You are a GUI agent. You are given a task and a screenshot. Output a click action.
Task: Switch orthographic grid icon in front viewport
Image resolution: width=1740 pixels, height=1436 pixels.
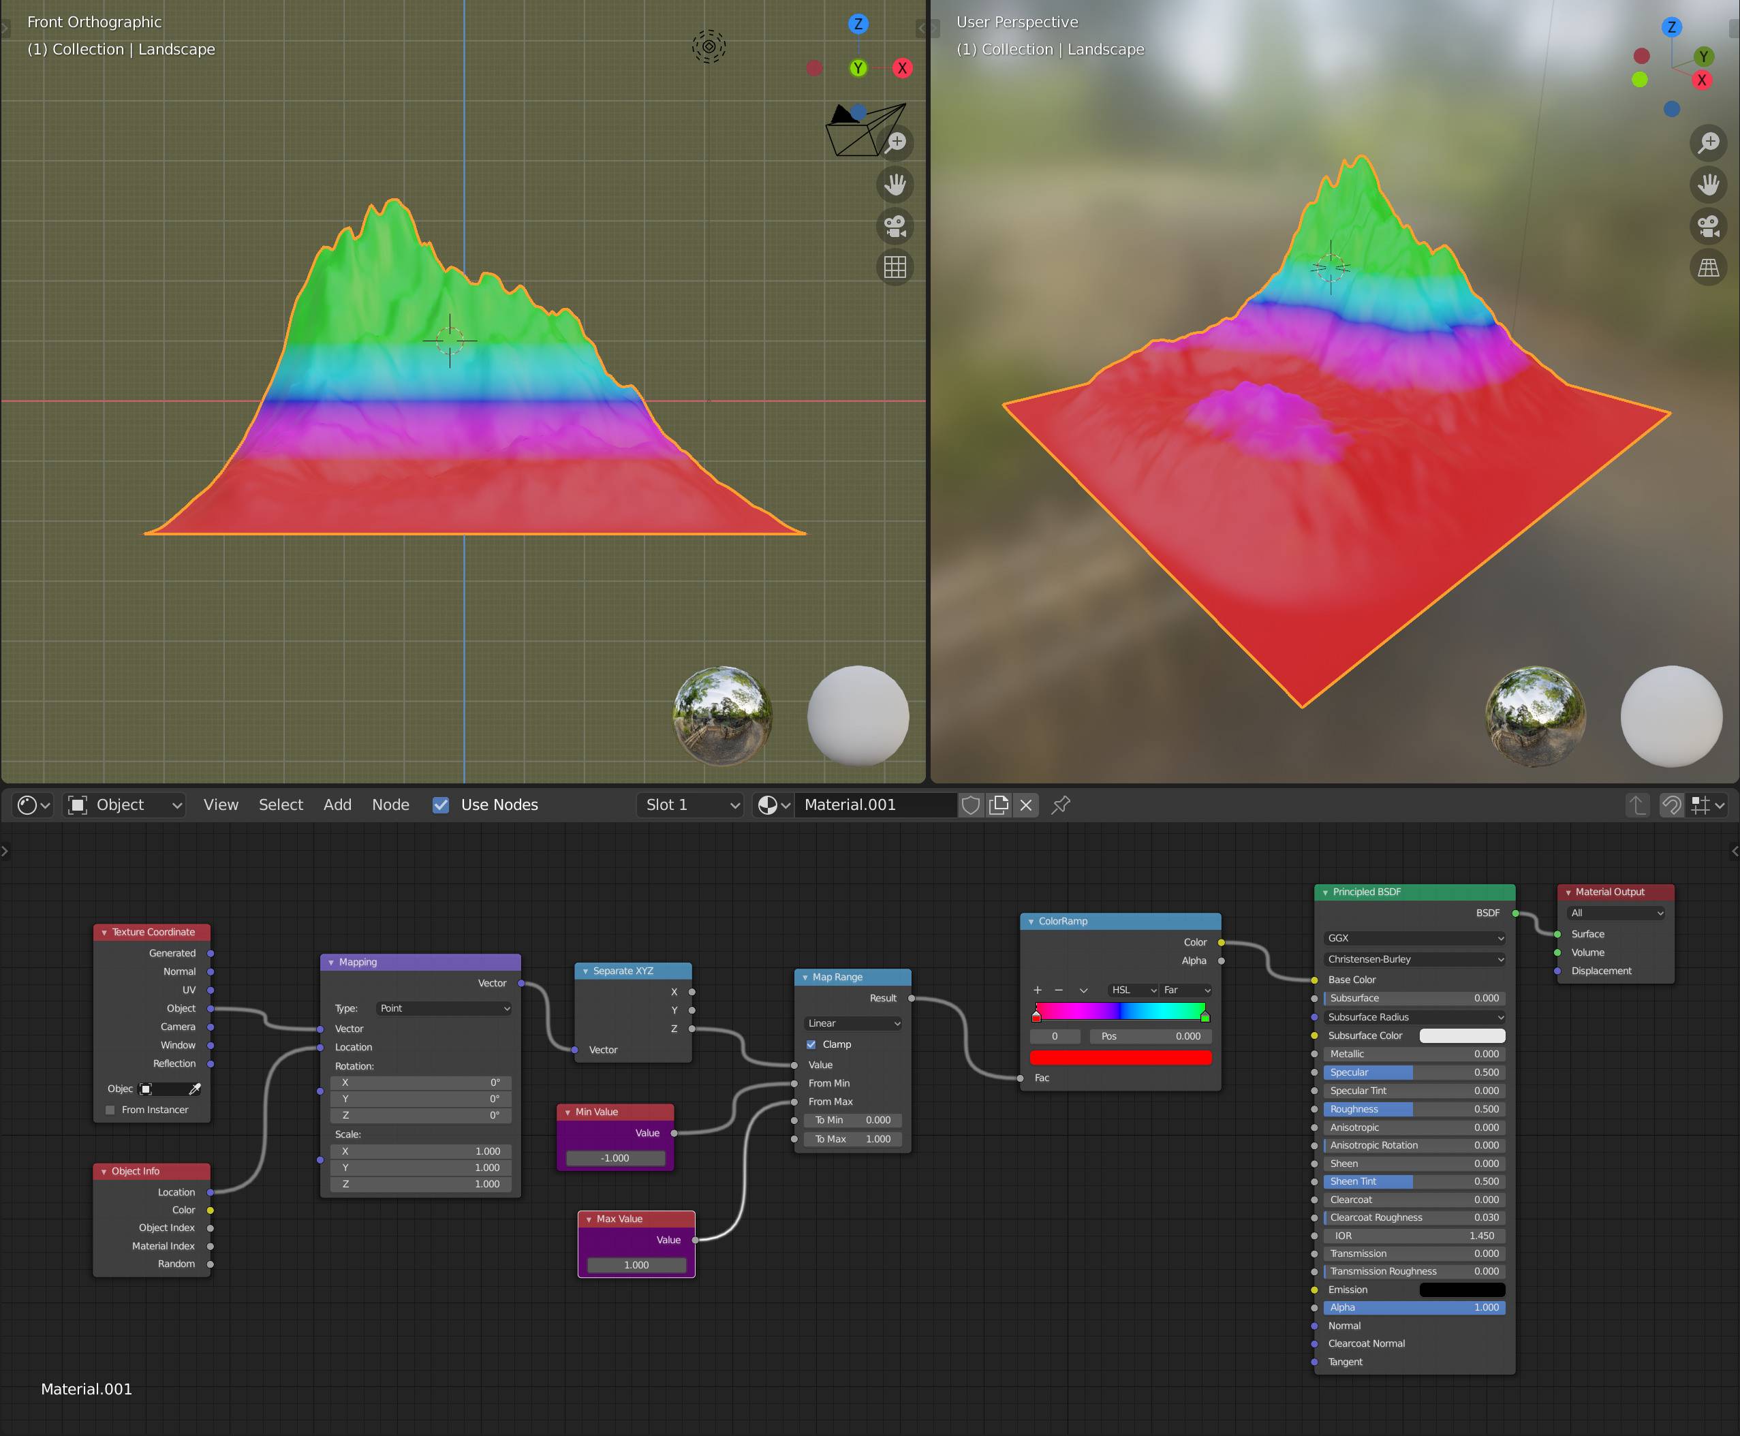coord(895,266)
